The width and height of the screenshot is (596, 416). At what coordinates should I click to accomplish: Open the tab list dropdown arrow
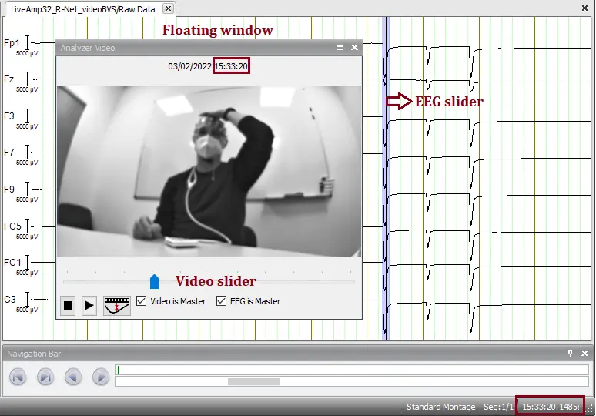[572, 9]
